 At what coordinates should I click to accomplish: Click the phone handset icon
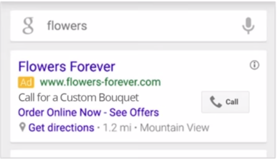point(215,102)
